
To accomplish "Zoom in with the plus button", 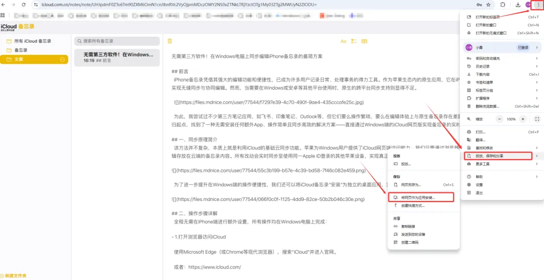I will click(523, 119).
